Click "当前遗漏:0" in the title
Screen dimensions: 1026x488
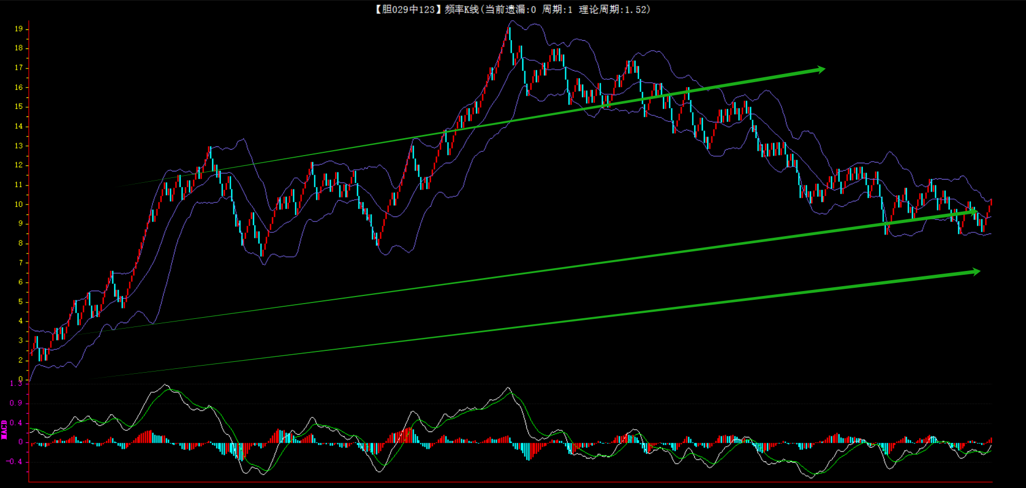[510, 9]
